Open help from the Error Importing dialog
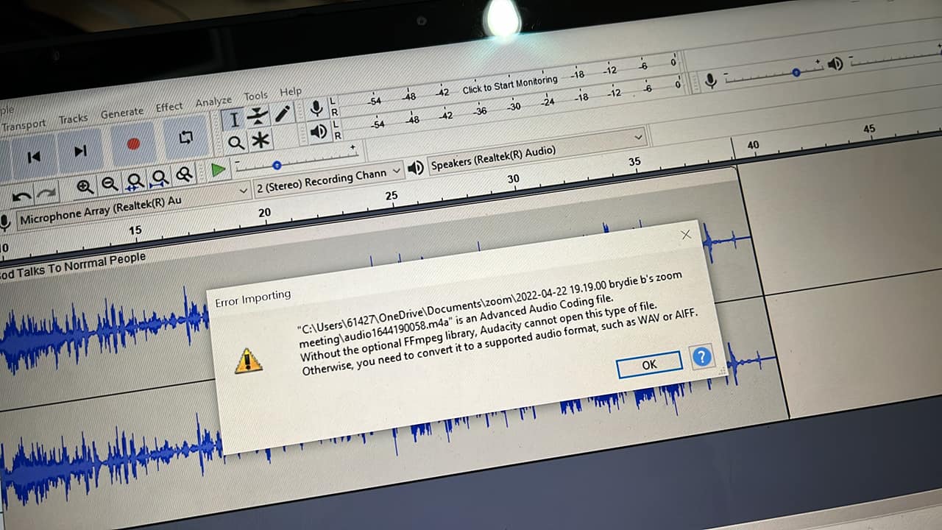Viewport: 942px width, 530px height. point(702,357)
